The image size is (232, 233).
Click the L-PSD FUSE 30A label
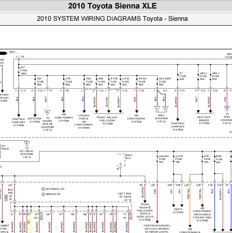click(x=126, y=82)
